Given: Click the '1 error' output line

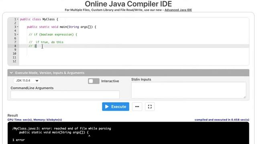Looking at the screenshot, I should click(18, 140).
